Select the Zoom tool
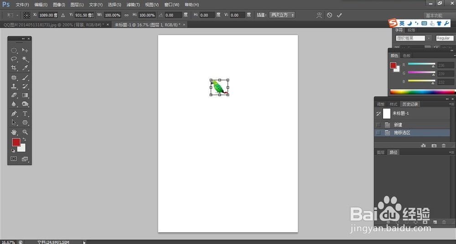The width and height of the screenshot is (456, 244). pos(25,132)
